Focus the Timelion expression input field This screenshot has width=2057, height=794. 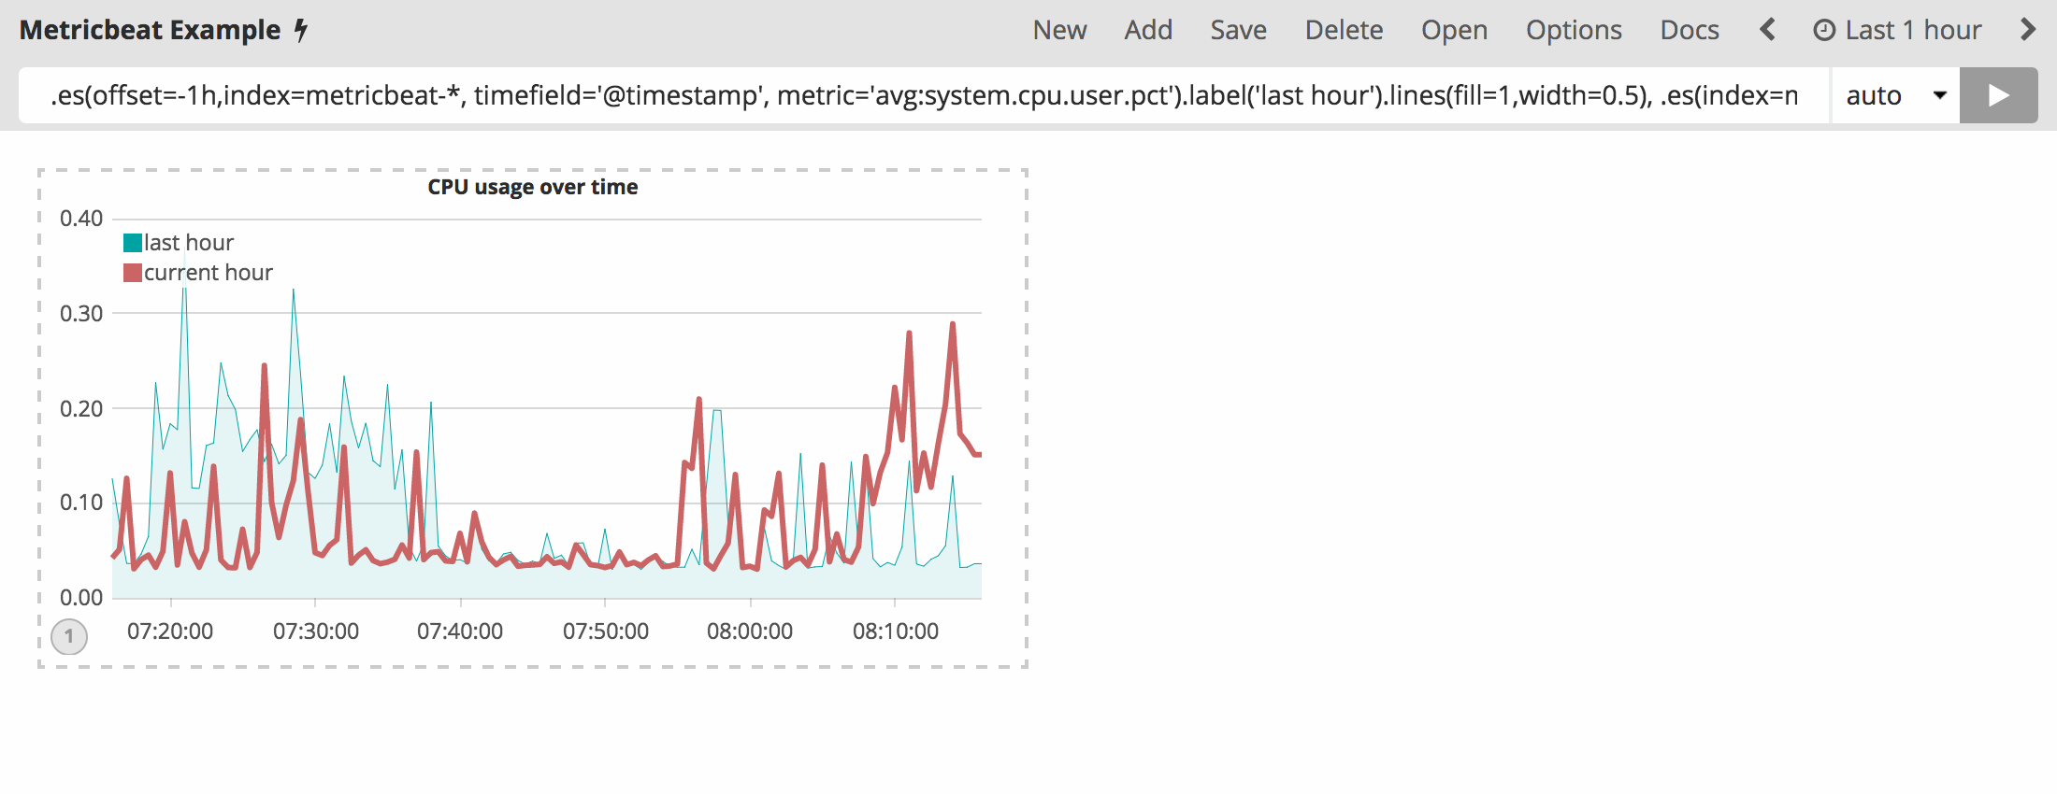coord(924,95)
